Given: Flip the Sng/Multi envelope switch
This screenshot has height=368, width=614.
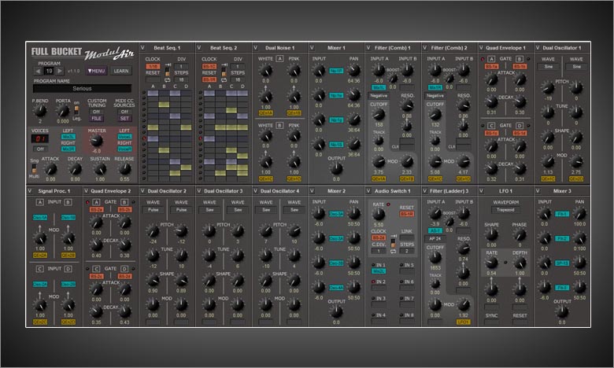Looking at the screenshot, I should coord(34,168).
